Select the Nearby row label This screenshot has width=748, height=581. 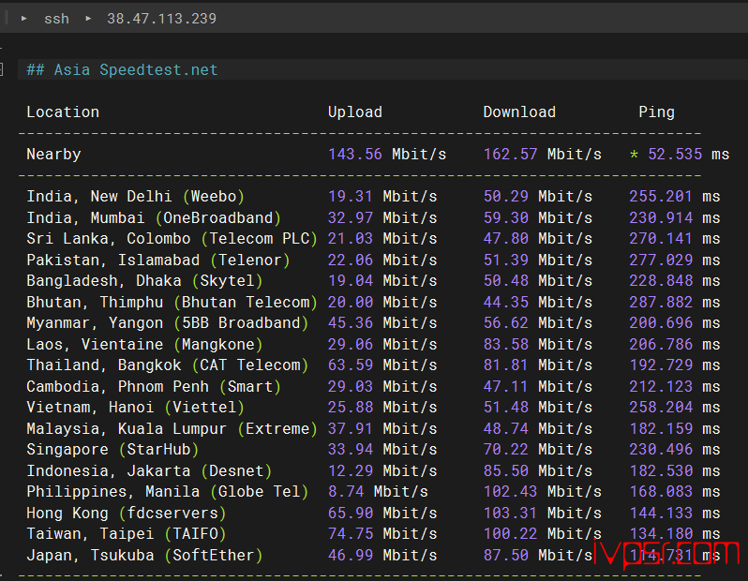point(54,155)
